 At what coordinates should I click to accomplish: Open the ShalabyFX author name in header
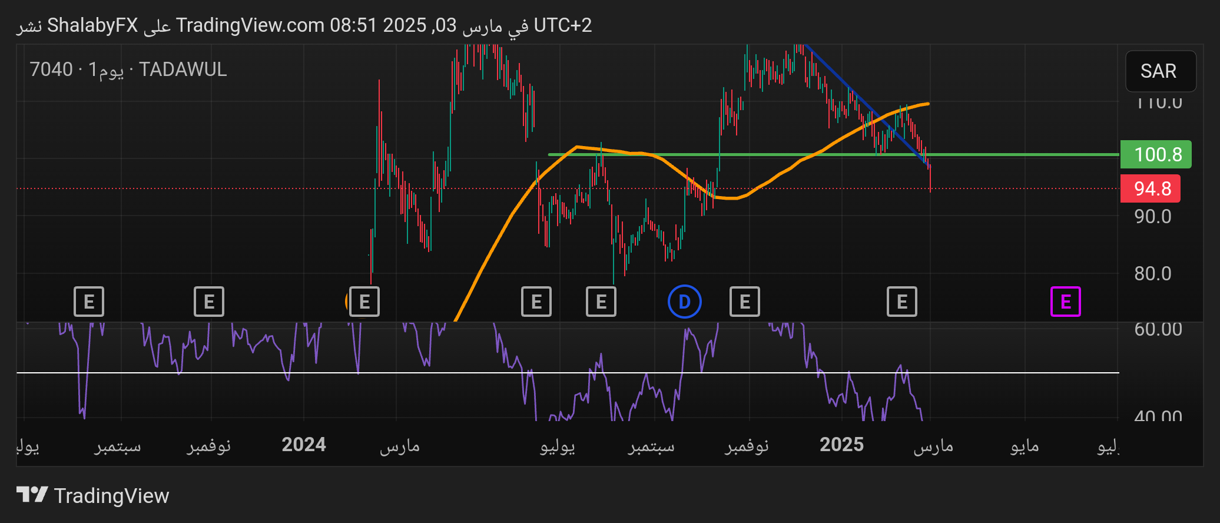point(92,25)
